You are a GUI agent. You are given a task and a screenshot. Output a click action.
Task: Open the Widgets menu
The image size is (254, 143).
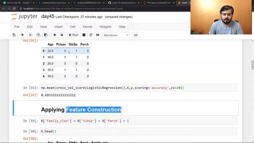pyautogui.click(x=105, y=27)
